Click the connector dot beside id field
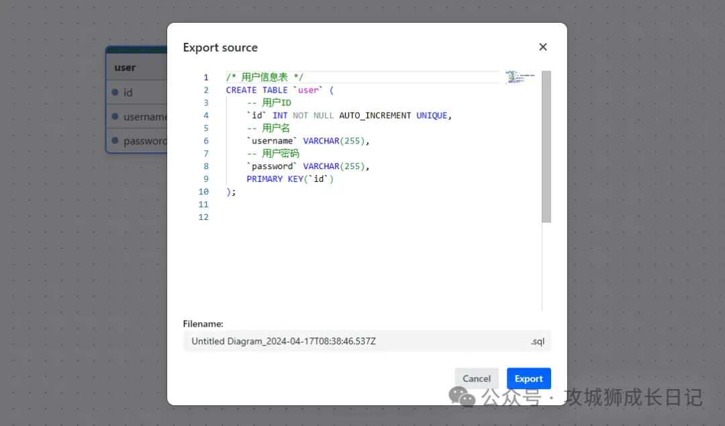This screenshot has height=426, width=725. (115, 93)
